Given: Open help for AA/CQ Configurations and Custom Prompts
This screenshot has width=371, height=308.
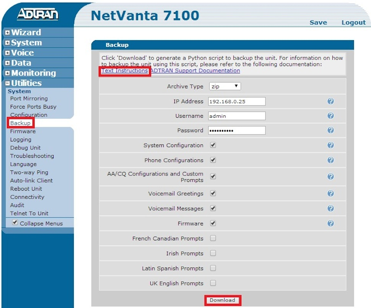Looking at the screenshot, I should tap(330, 177).
